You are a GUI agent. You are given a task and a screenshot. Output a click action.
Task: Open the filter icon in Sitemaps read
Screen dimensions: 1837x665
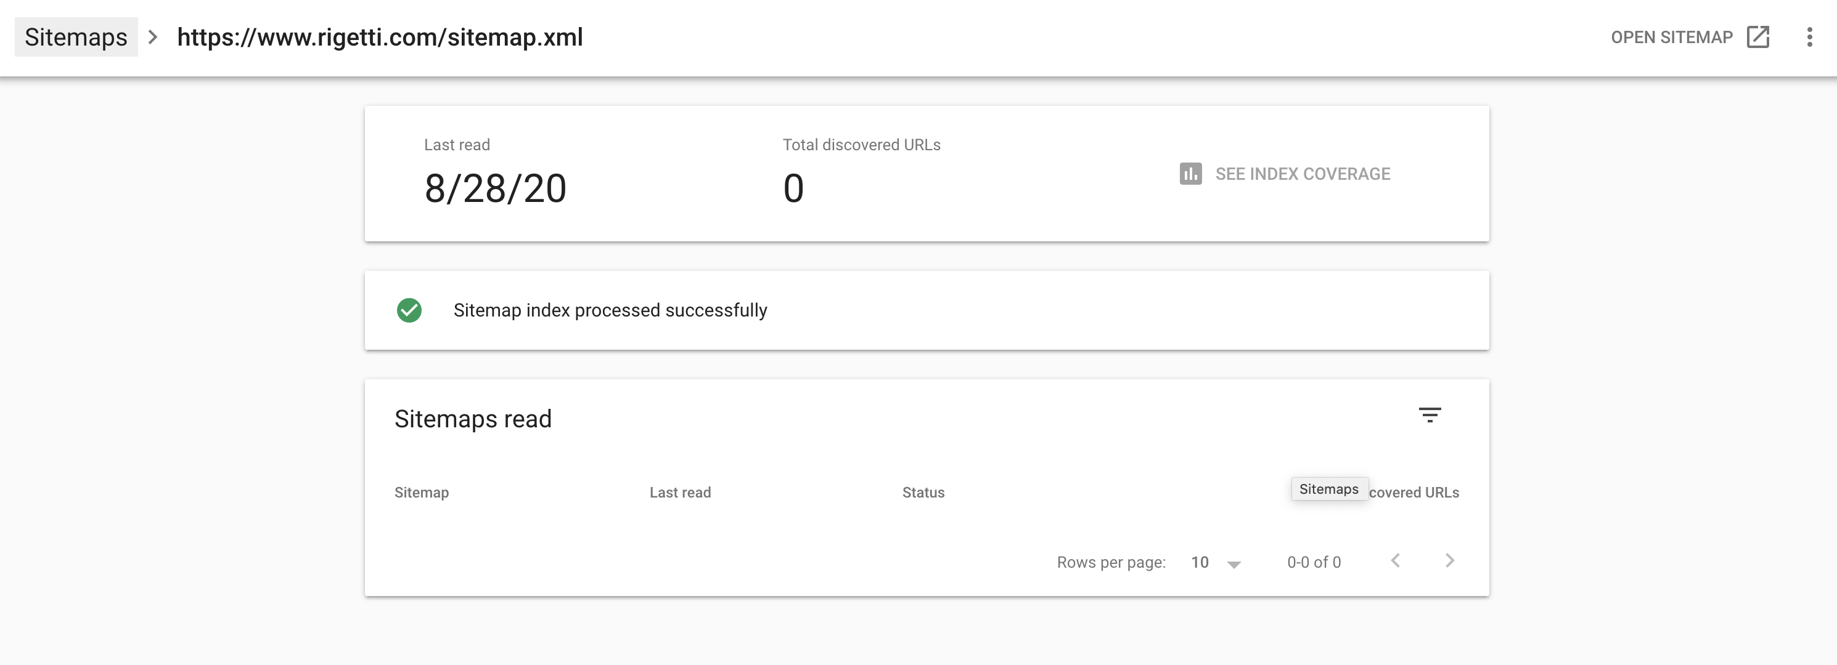point(1429,415)
